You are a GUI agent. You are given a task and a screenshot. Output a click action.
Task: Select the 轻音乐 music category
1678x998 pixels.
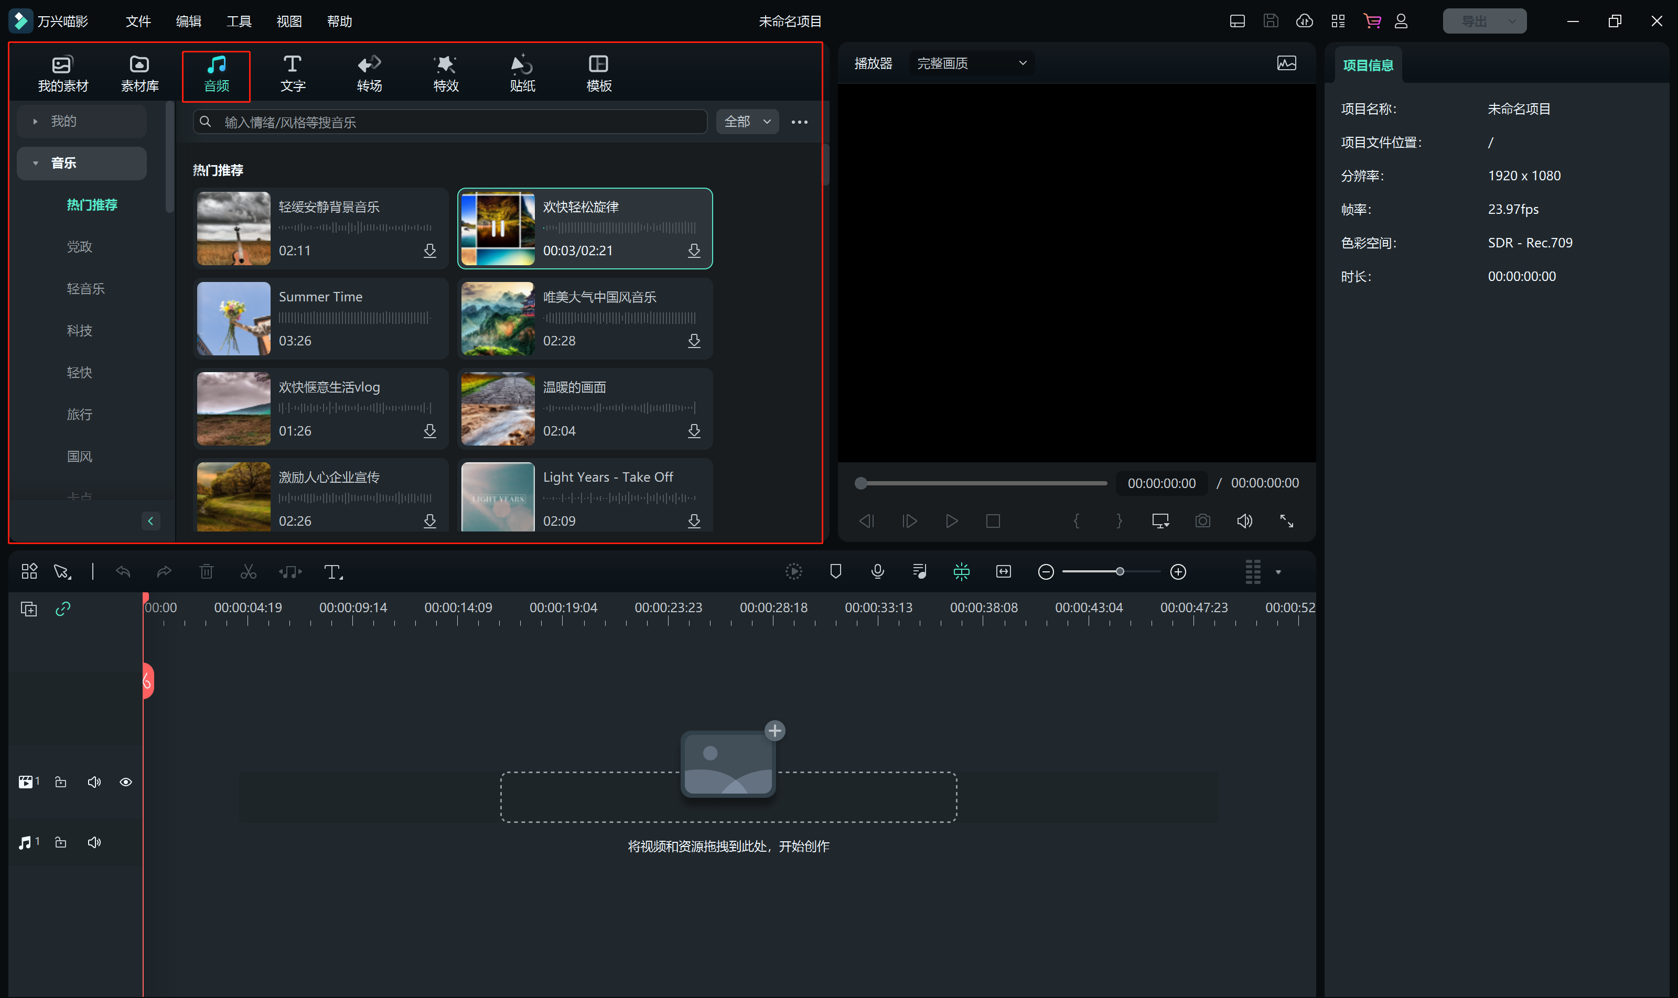tap(85, 288)
